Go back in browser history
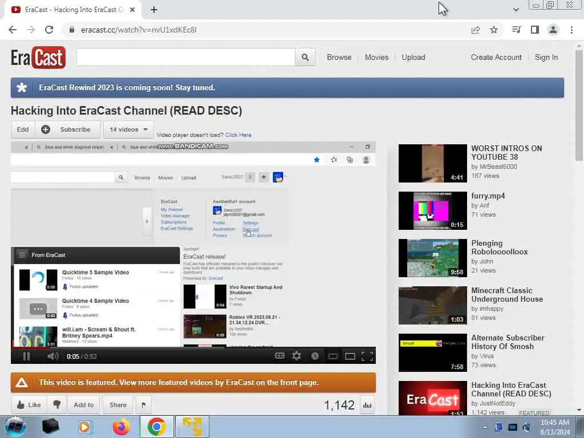The image size is (584, 438). pos(13,30)
